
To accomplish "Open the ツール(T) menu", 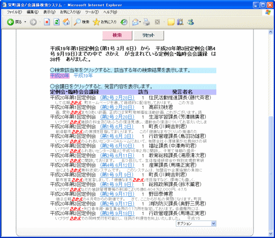I will (x=92, y=12).
